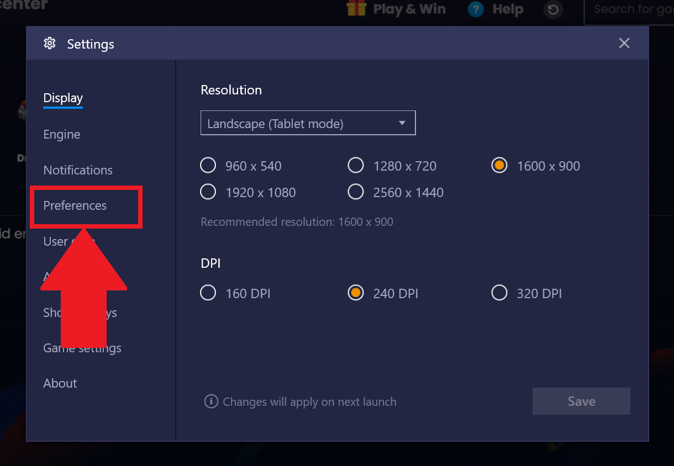Click the circular refresh icon near search
This screenshot has width=674, height=466.
pyautogui.click(x=553, y=9)
